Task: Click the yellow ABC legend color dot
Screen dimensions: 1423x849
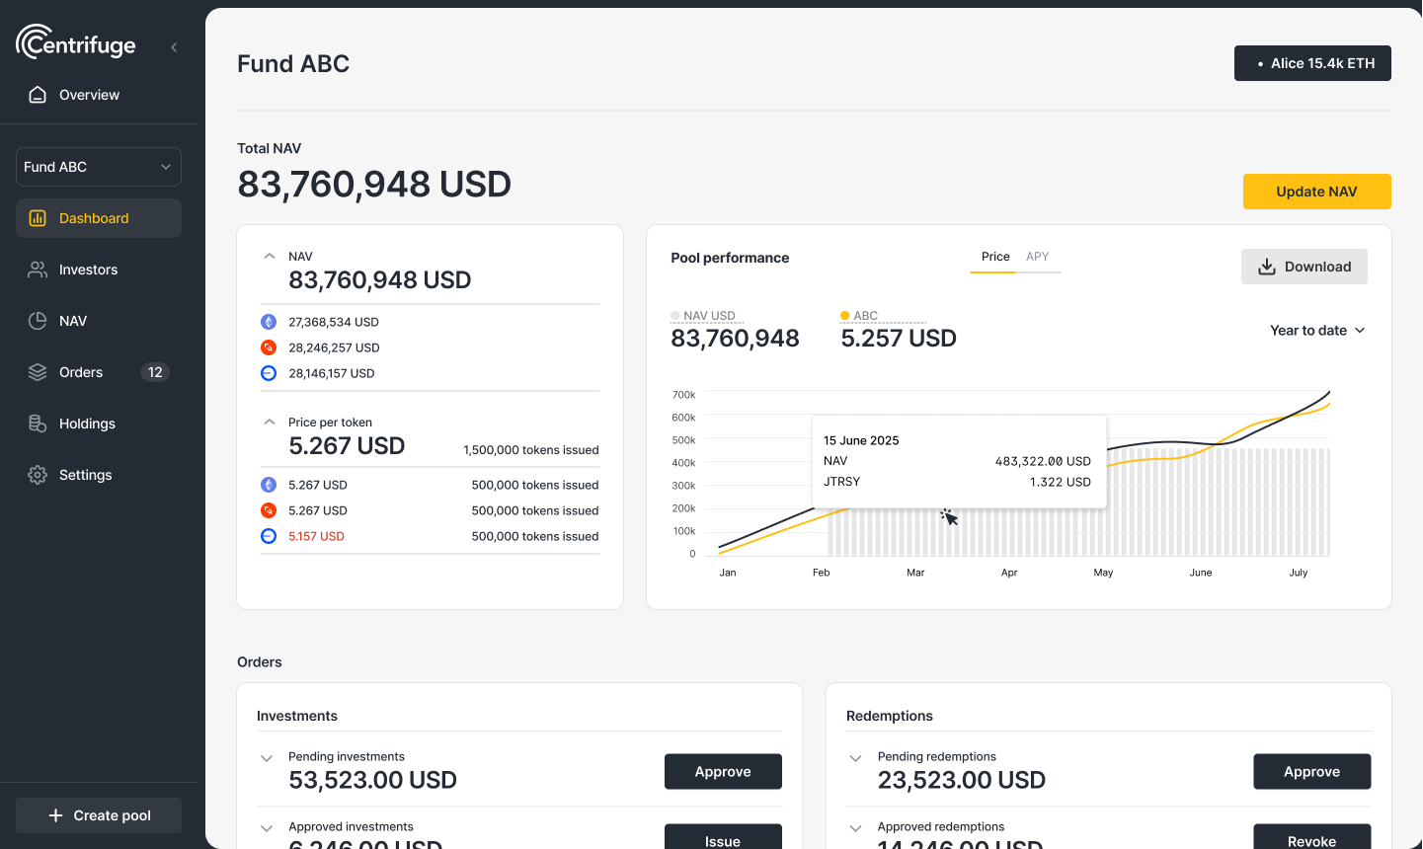Action: click(844, 315)
